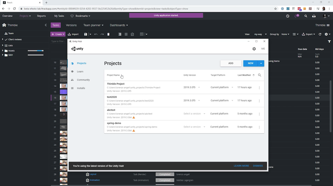The image size is (333, 186).
Task: Dismiss the Unity Hub update notification
Action: [x=258, y=166]
